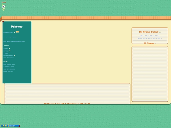This screenshot has height=128, width=171.
Task: Click the music note icon on player
Action: [19, 126]
